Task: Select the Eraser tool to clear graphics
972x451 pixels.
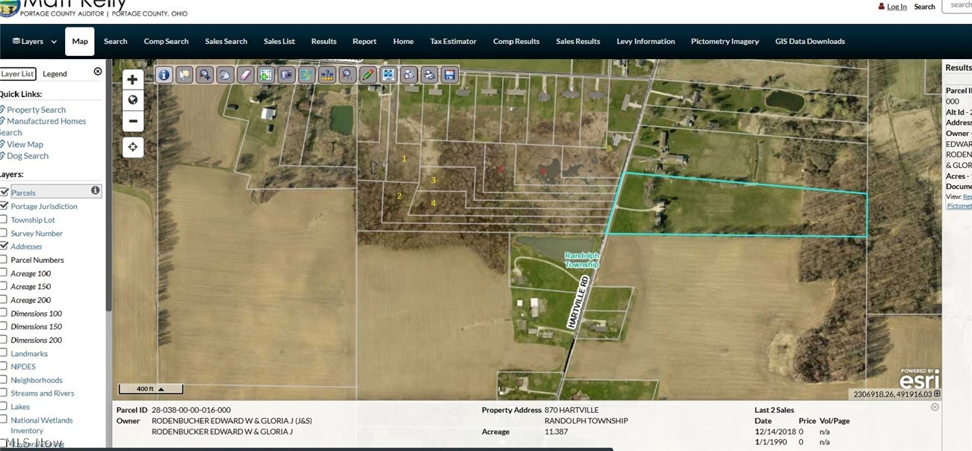Action: 245,75
